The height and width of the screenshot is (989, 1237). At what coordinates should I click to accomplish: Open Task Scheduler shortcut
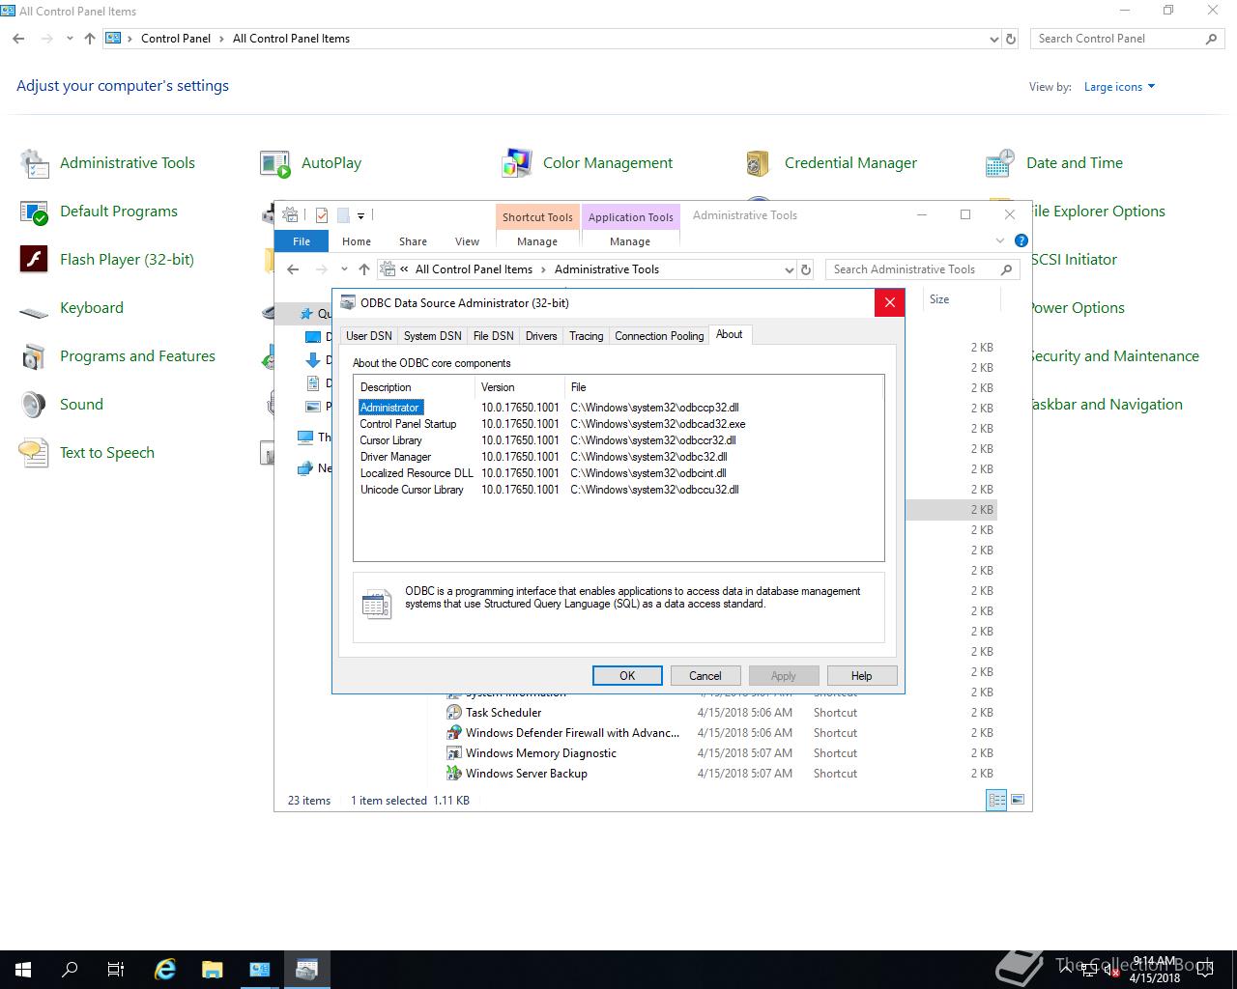tap(503, 713)
